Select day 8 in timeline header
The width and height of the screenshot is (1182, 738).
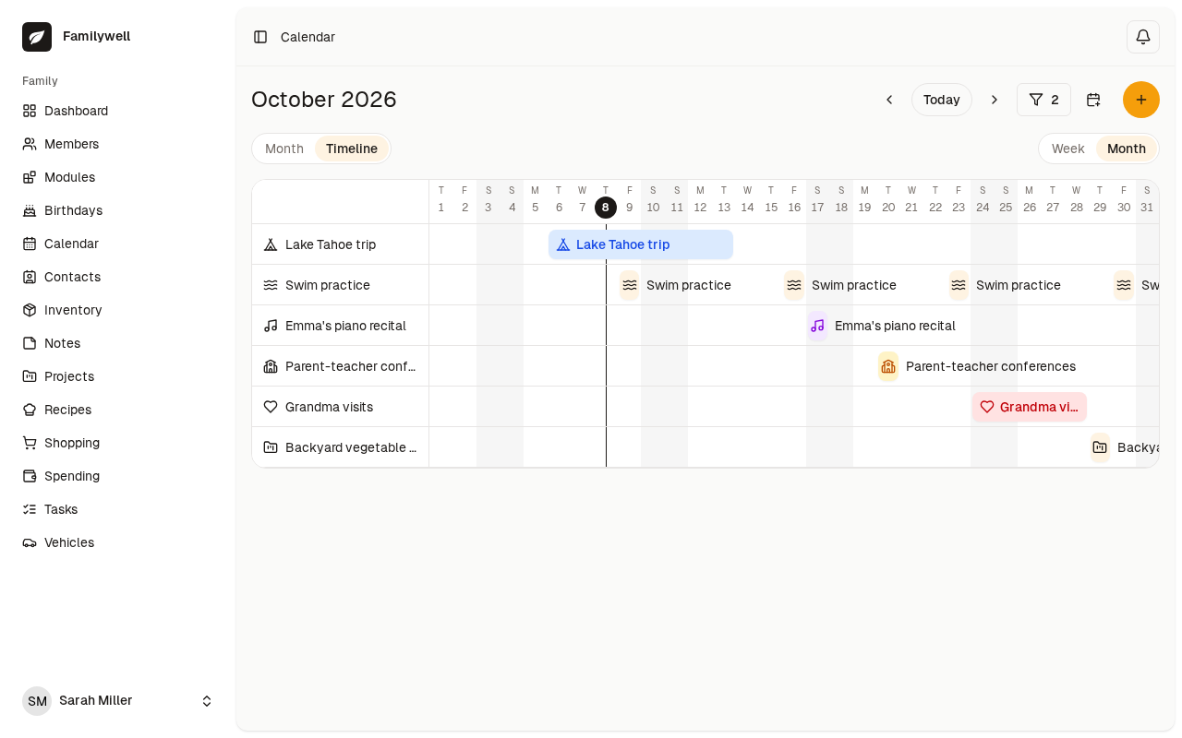tap(606, 208)
